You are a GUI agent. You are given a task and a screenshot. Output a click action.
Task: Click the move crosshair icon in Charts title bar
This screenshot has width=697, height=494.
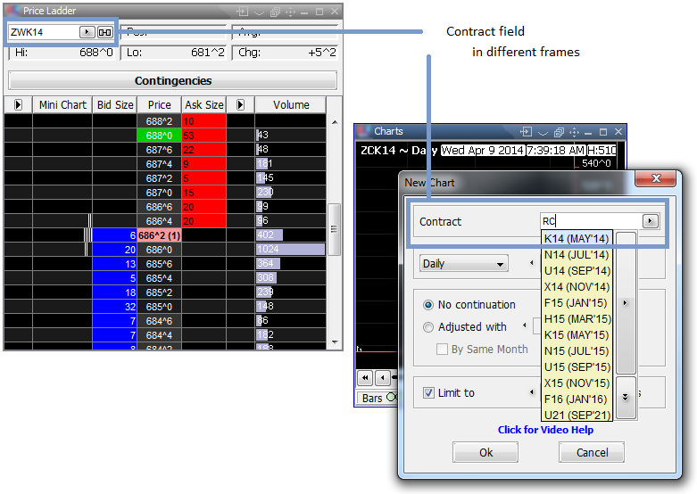tap(574, 132)
